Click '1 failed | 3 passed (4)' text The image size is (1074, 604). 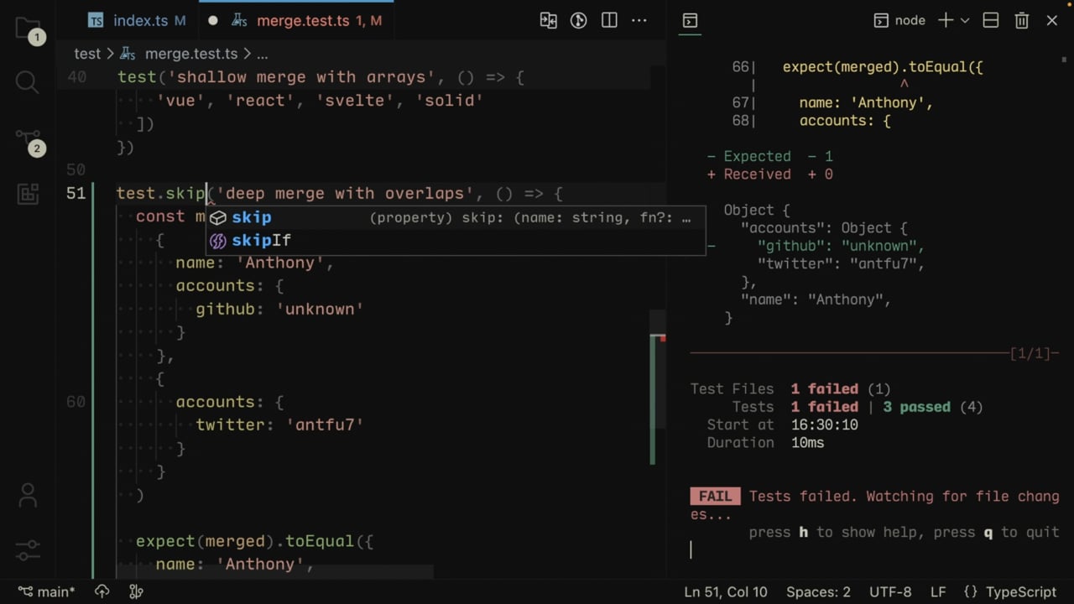click(x=887, y=407)
